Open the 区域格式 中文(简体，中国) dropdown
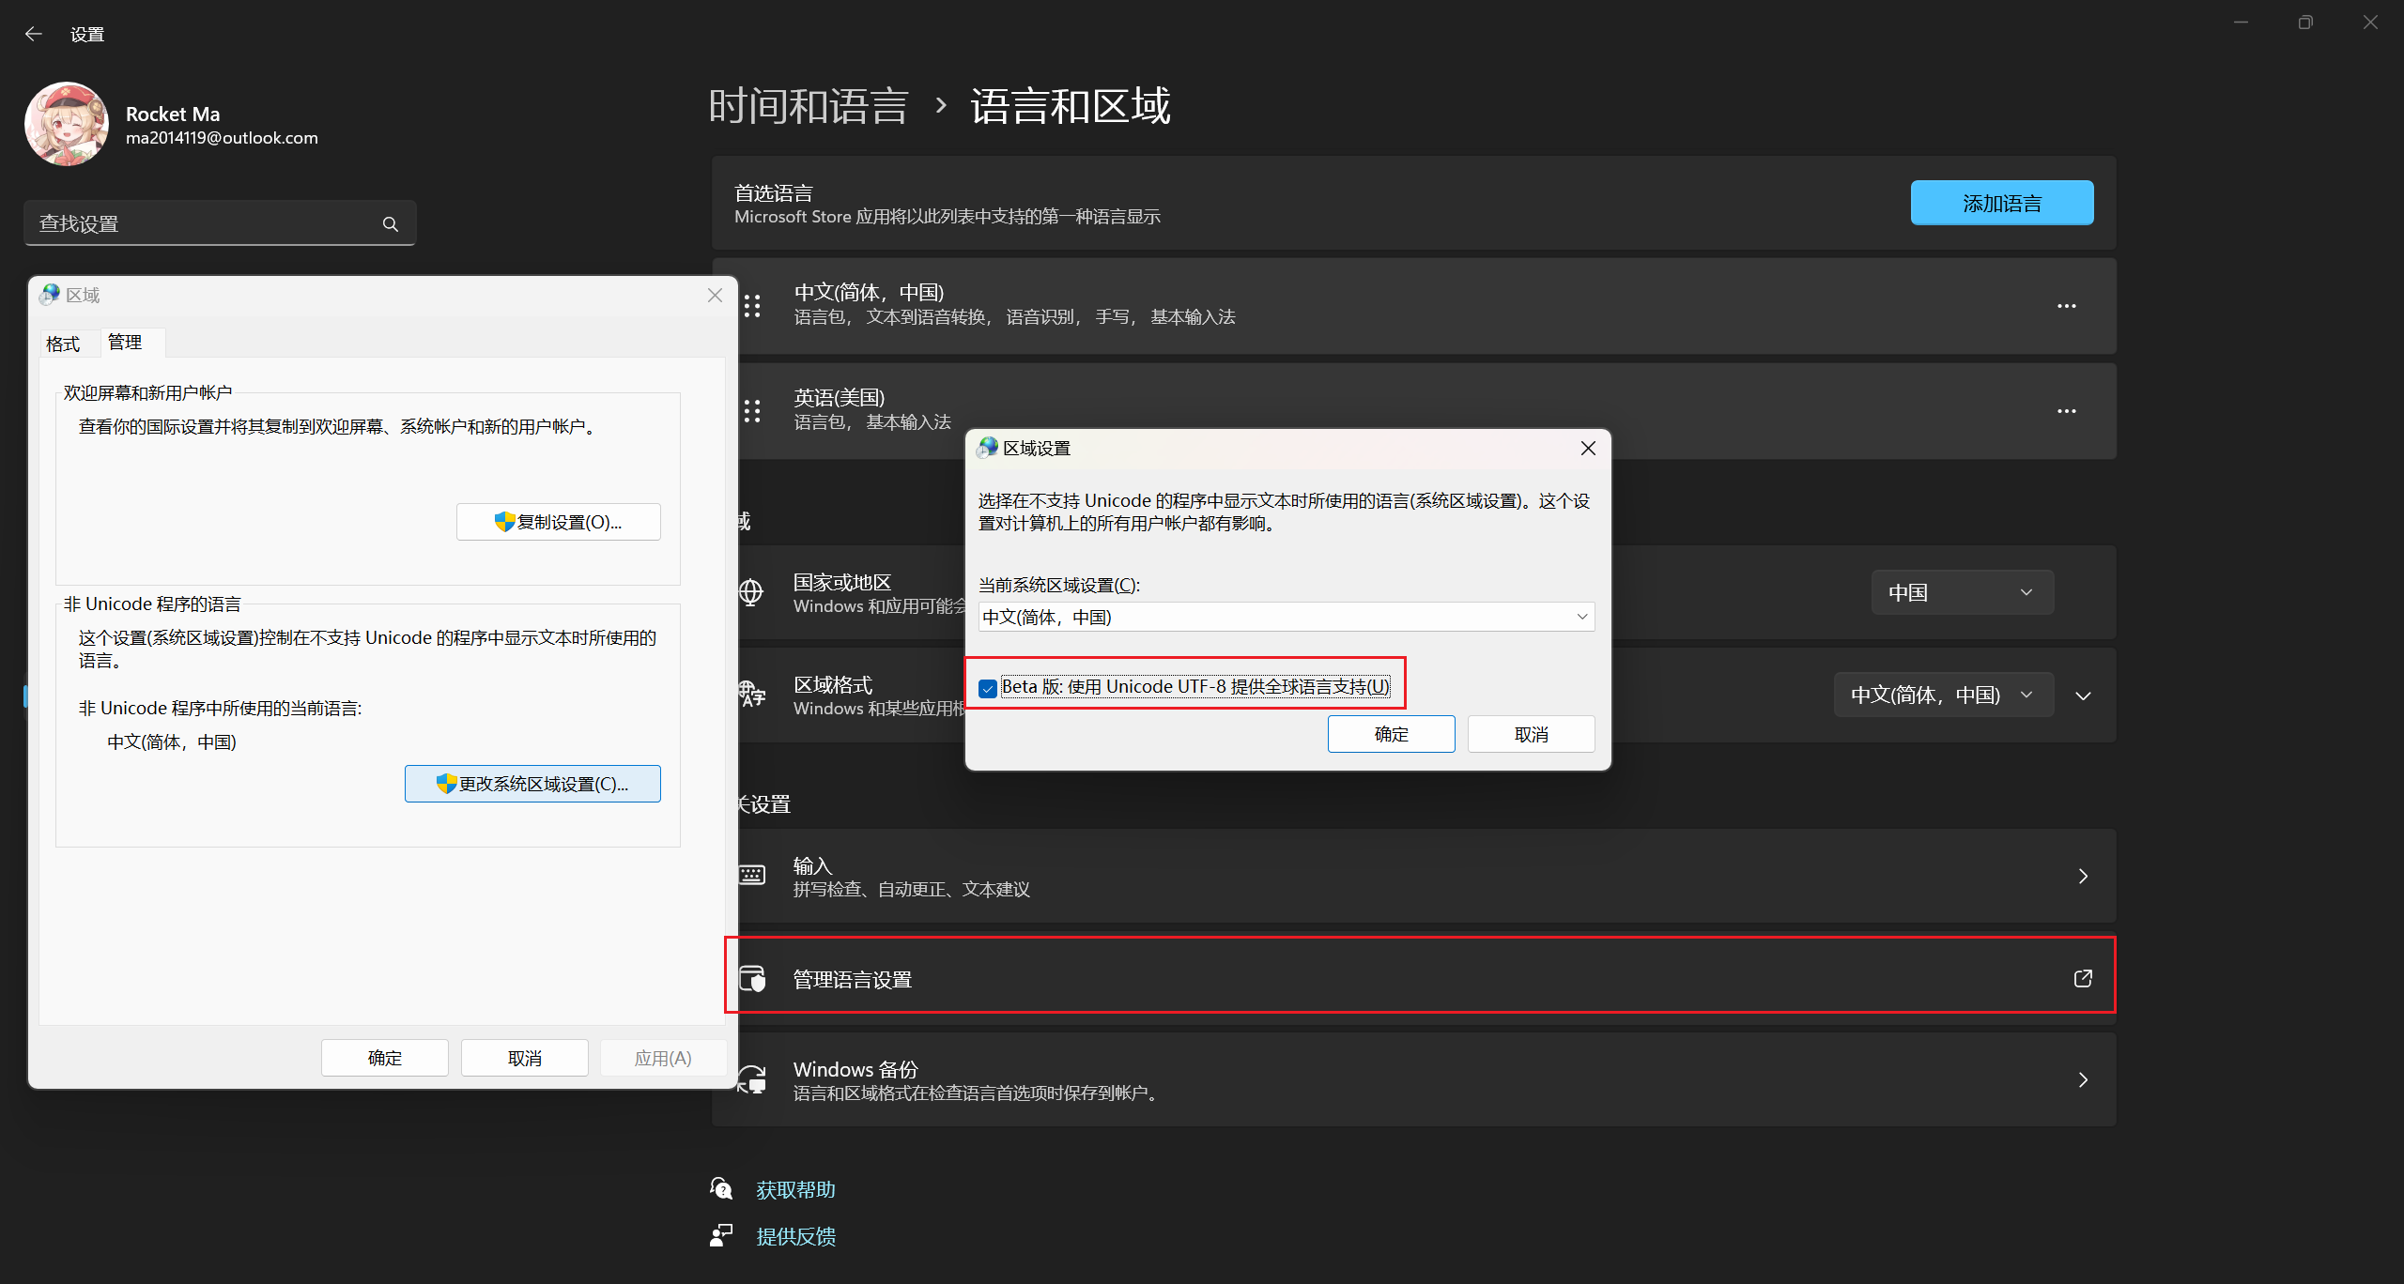This screenshot has height=1284, width=2404. point(1942,695)
